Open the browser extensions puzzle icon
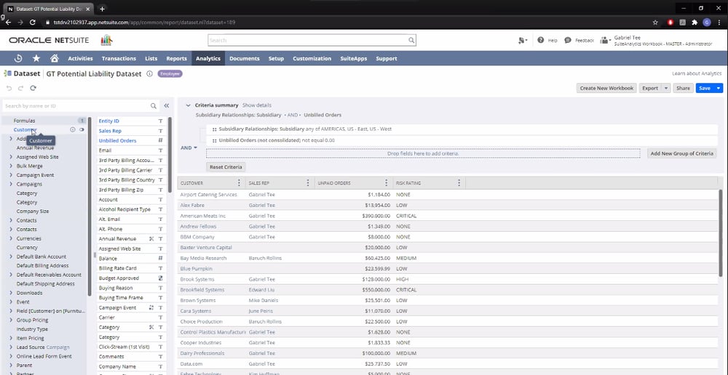The width and height of the screenshot is (728, 375). 695,23
